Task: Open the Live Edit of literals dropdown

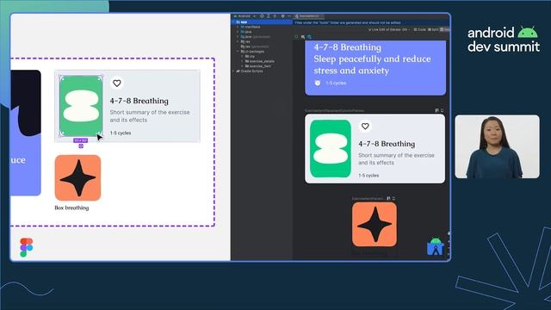Action: point(389,29)
